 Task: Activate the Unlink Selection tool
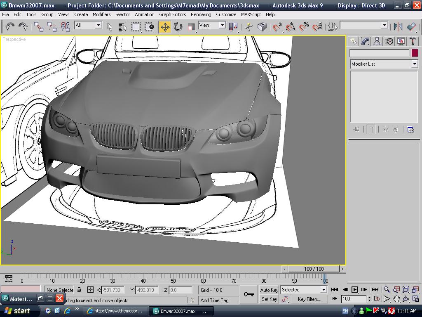click(52, 27)
